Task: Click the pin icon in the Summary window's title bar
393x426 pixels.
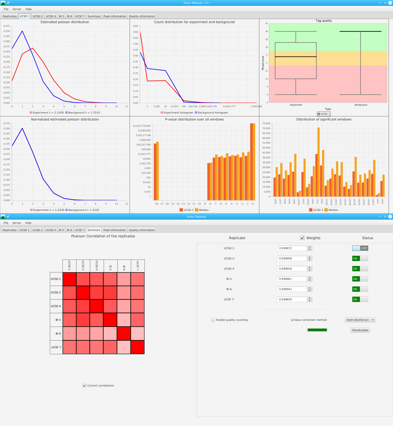Action: pos(8,216)
